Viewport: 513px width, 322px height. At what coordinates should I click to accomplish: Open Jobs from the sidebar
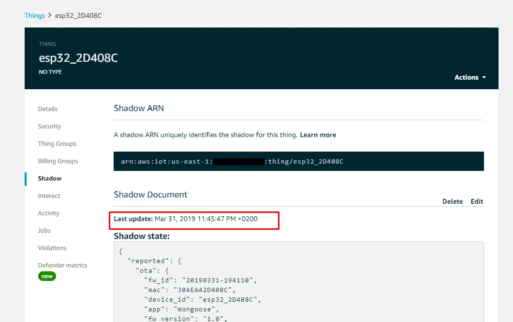pyautogui.click(x=44, y=231)
